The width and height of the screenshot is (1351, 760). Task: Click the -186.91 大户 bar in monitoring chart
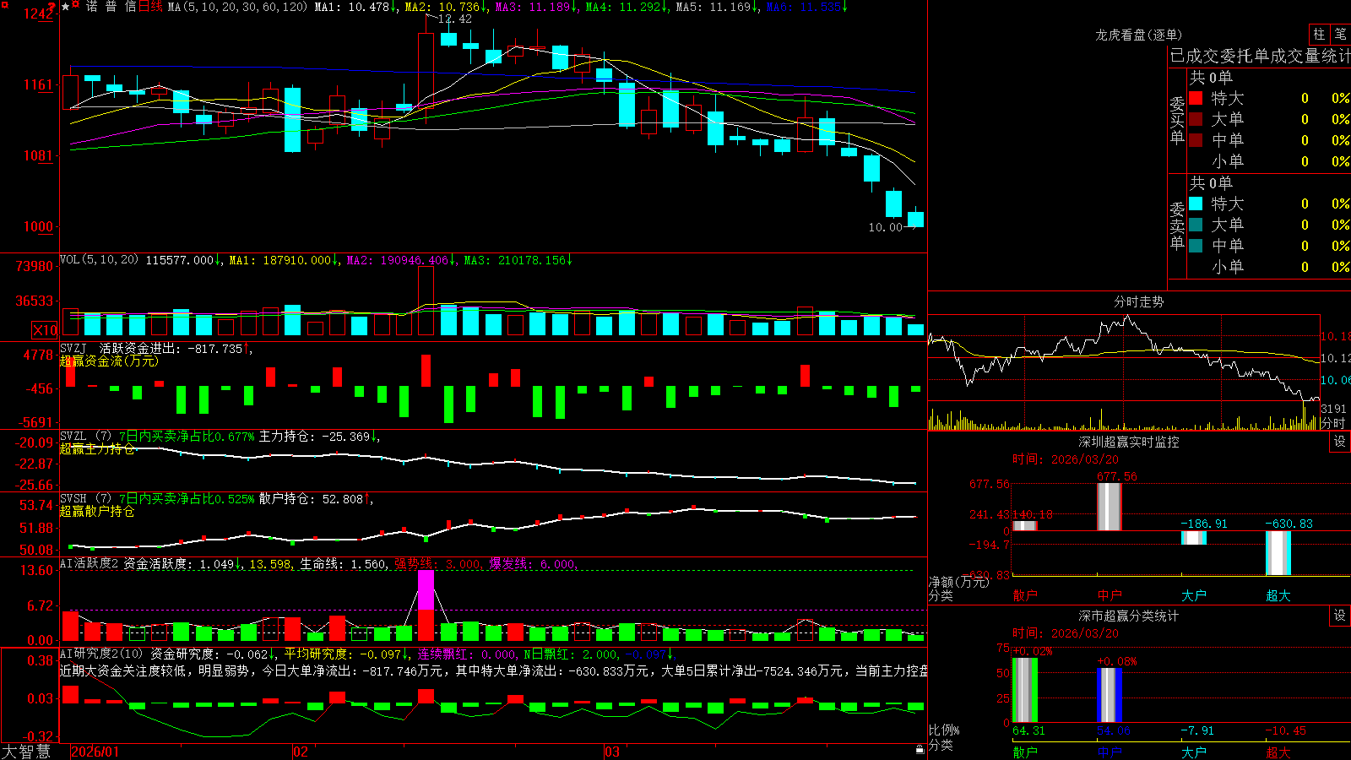[x=1194, y=538]
